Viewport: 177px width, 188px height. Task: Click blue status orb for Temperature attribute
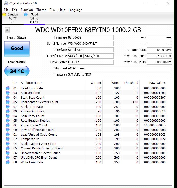click(x=8, y=139)
